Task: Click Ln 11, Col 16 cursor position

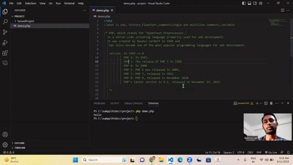Action: point(212,152)
